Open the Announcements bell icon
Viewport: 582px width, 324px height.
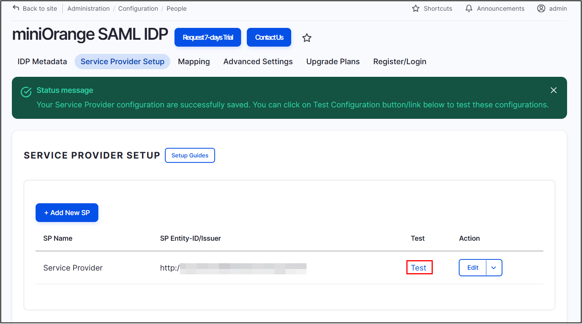pyautogui.click(x=468, y=8)
